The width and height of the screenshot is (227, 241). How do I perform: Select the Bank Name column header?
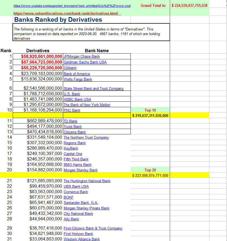click(97, 51)
